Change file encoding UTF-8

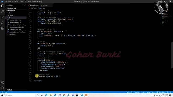[144, 92]
